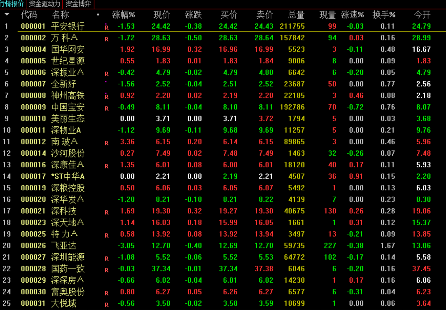Click the R marker on 富奥股份 row

(x=106, y=293)
